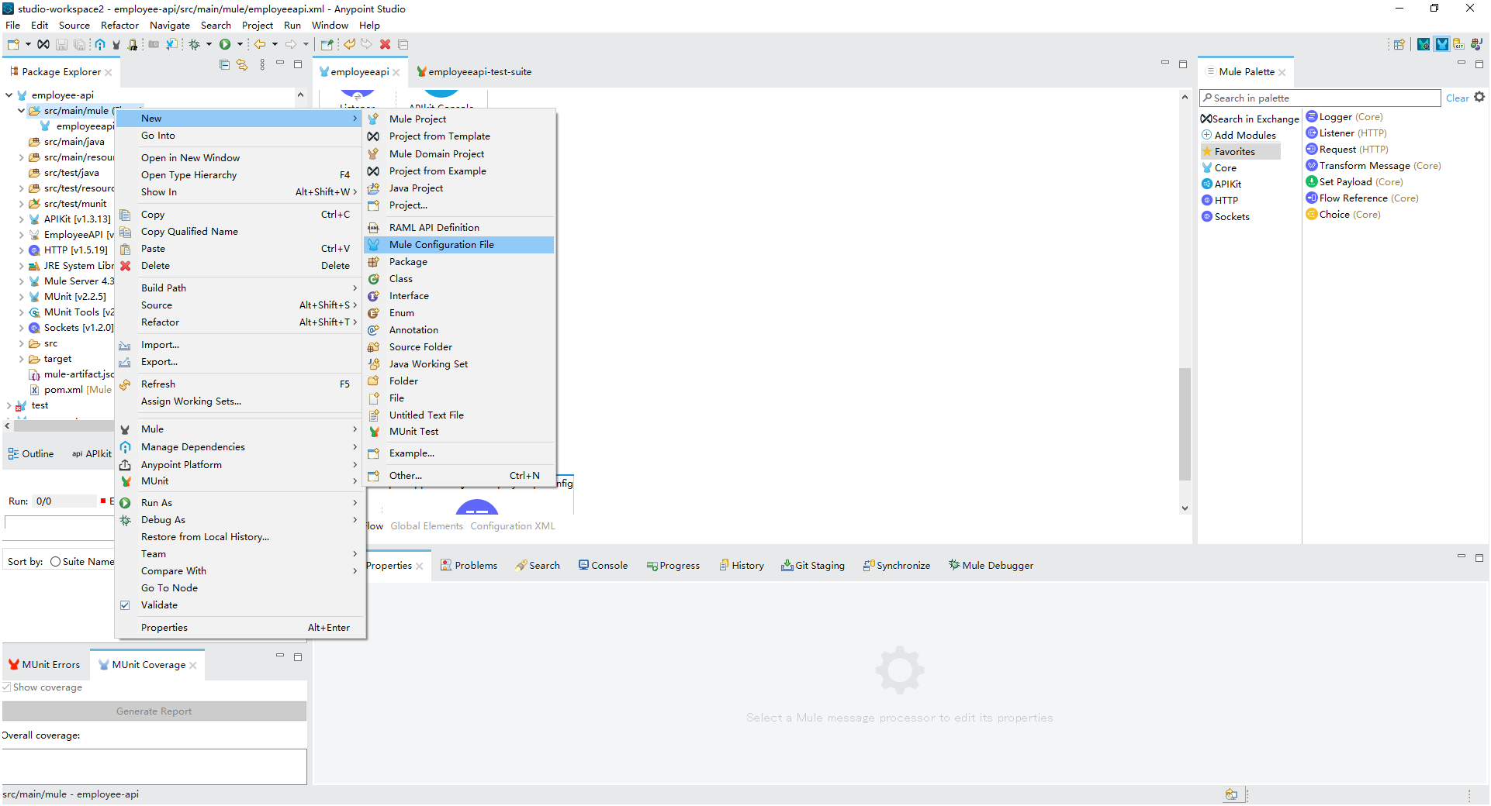The width and height of the screenshot is (1491, 806).
Task: Open New wizard dropdown arrow
Action: click(28, 45)
